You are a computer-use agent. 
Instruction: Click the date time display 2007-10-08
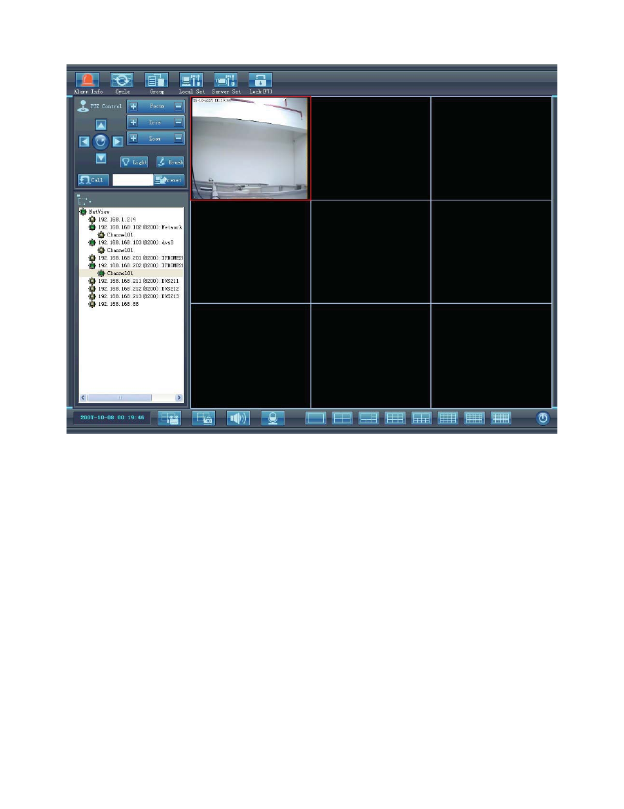(112, 417)
